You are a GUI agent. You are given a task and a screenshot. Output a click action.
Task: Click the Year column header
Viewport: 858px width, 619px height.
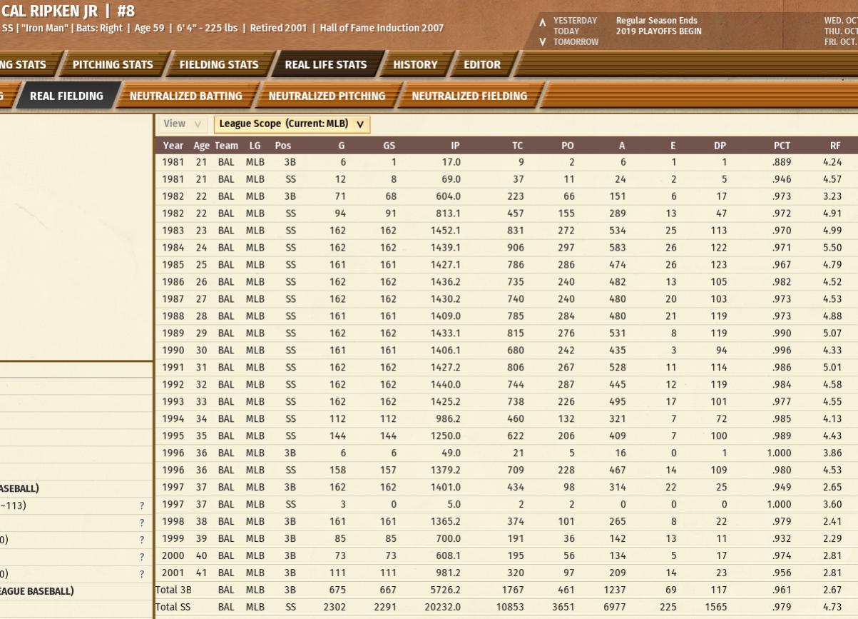173,145
